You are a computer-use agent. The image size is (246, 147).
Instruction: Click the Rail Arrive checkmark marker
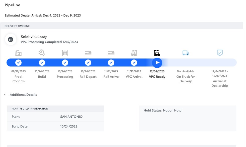(111, 62)
